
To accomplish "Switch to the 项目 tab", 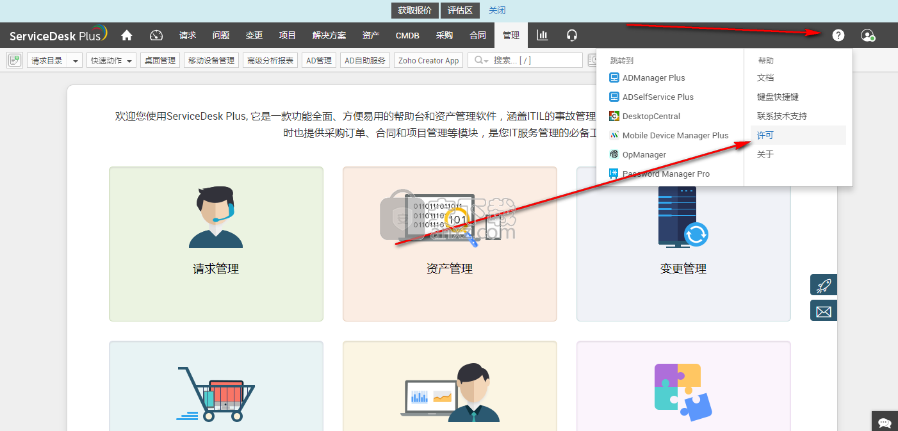I will tap(288, 35).
